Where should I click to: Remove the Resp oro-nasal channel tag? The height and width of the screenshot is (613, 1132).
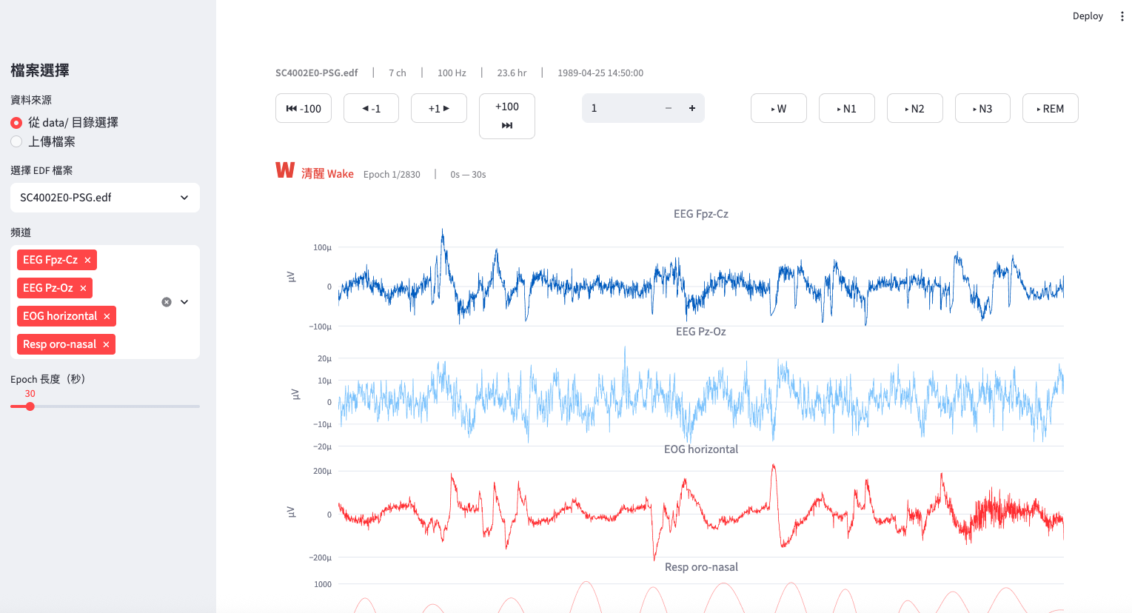coord(106,344)
